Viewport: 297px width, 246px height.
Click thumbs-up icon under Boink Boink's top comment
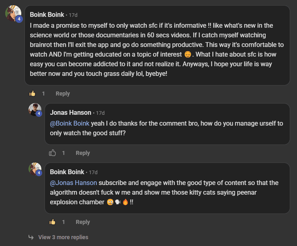tap(33, 94)
